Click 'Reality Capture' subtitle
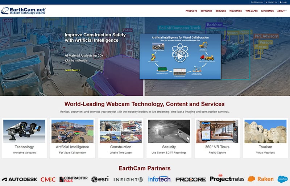 [217, 153]
